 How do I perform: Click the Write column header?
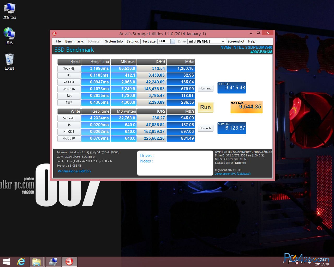pos(69,111)
